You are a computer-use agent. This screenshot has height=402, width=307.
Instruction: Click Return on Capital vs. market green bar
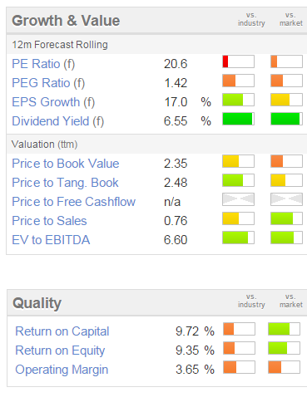click(284, 329)
